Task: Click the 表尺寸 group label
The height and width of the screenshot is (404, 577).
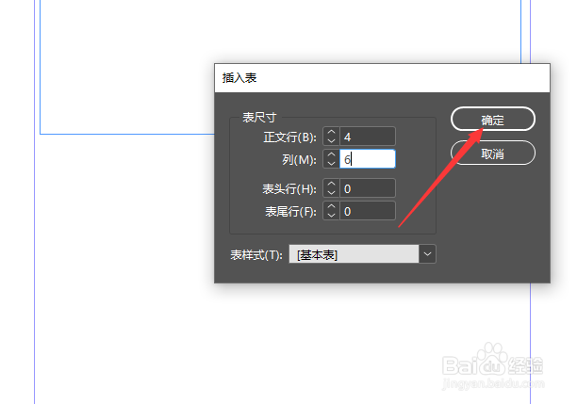Action: point(259,118)
